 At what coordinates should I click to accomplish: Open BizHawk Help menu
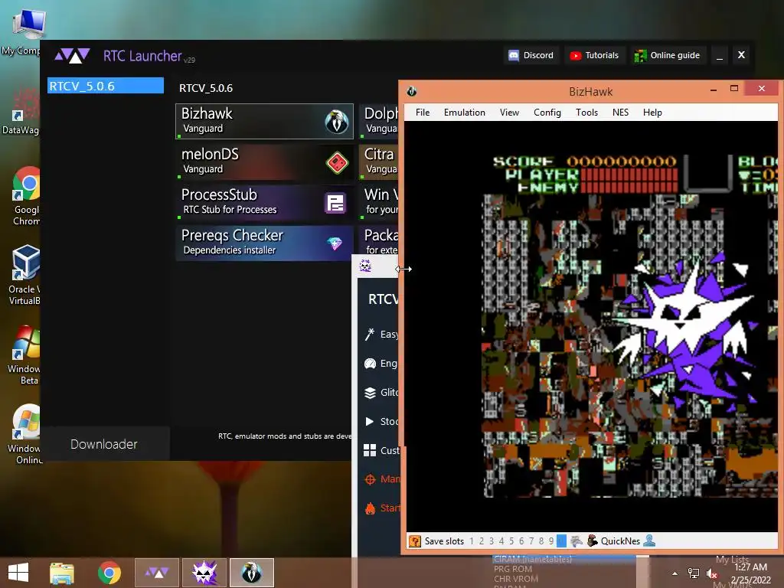[x=652, y=113]
